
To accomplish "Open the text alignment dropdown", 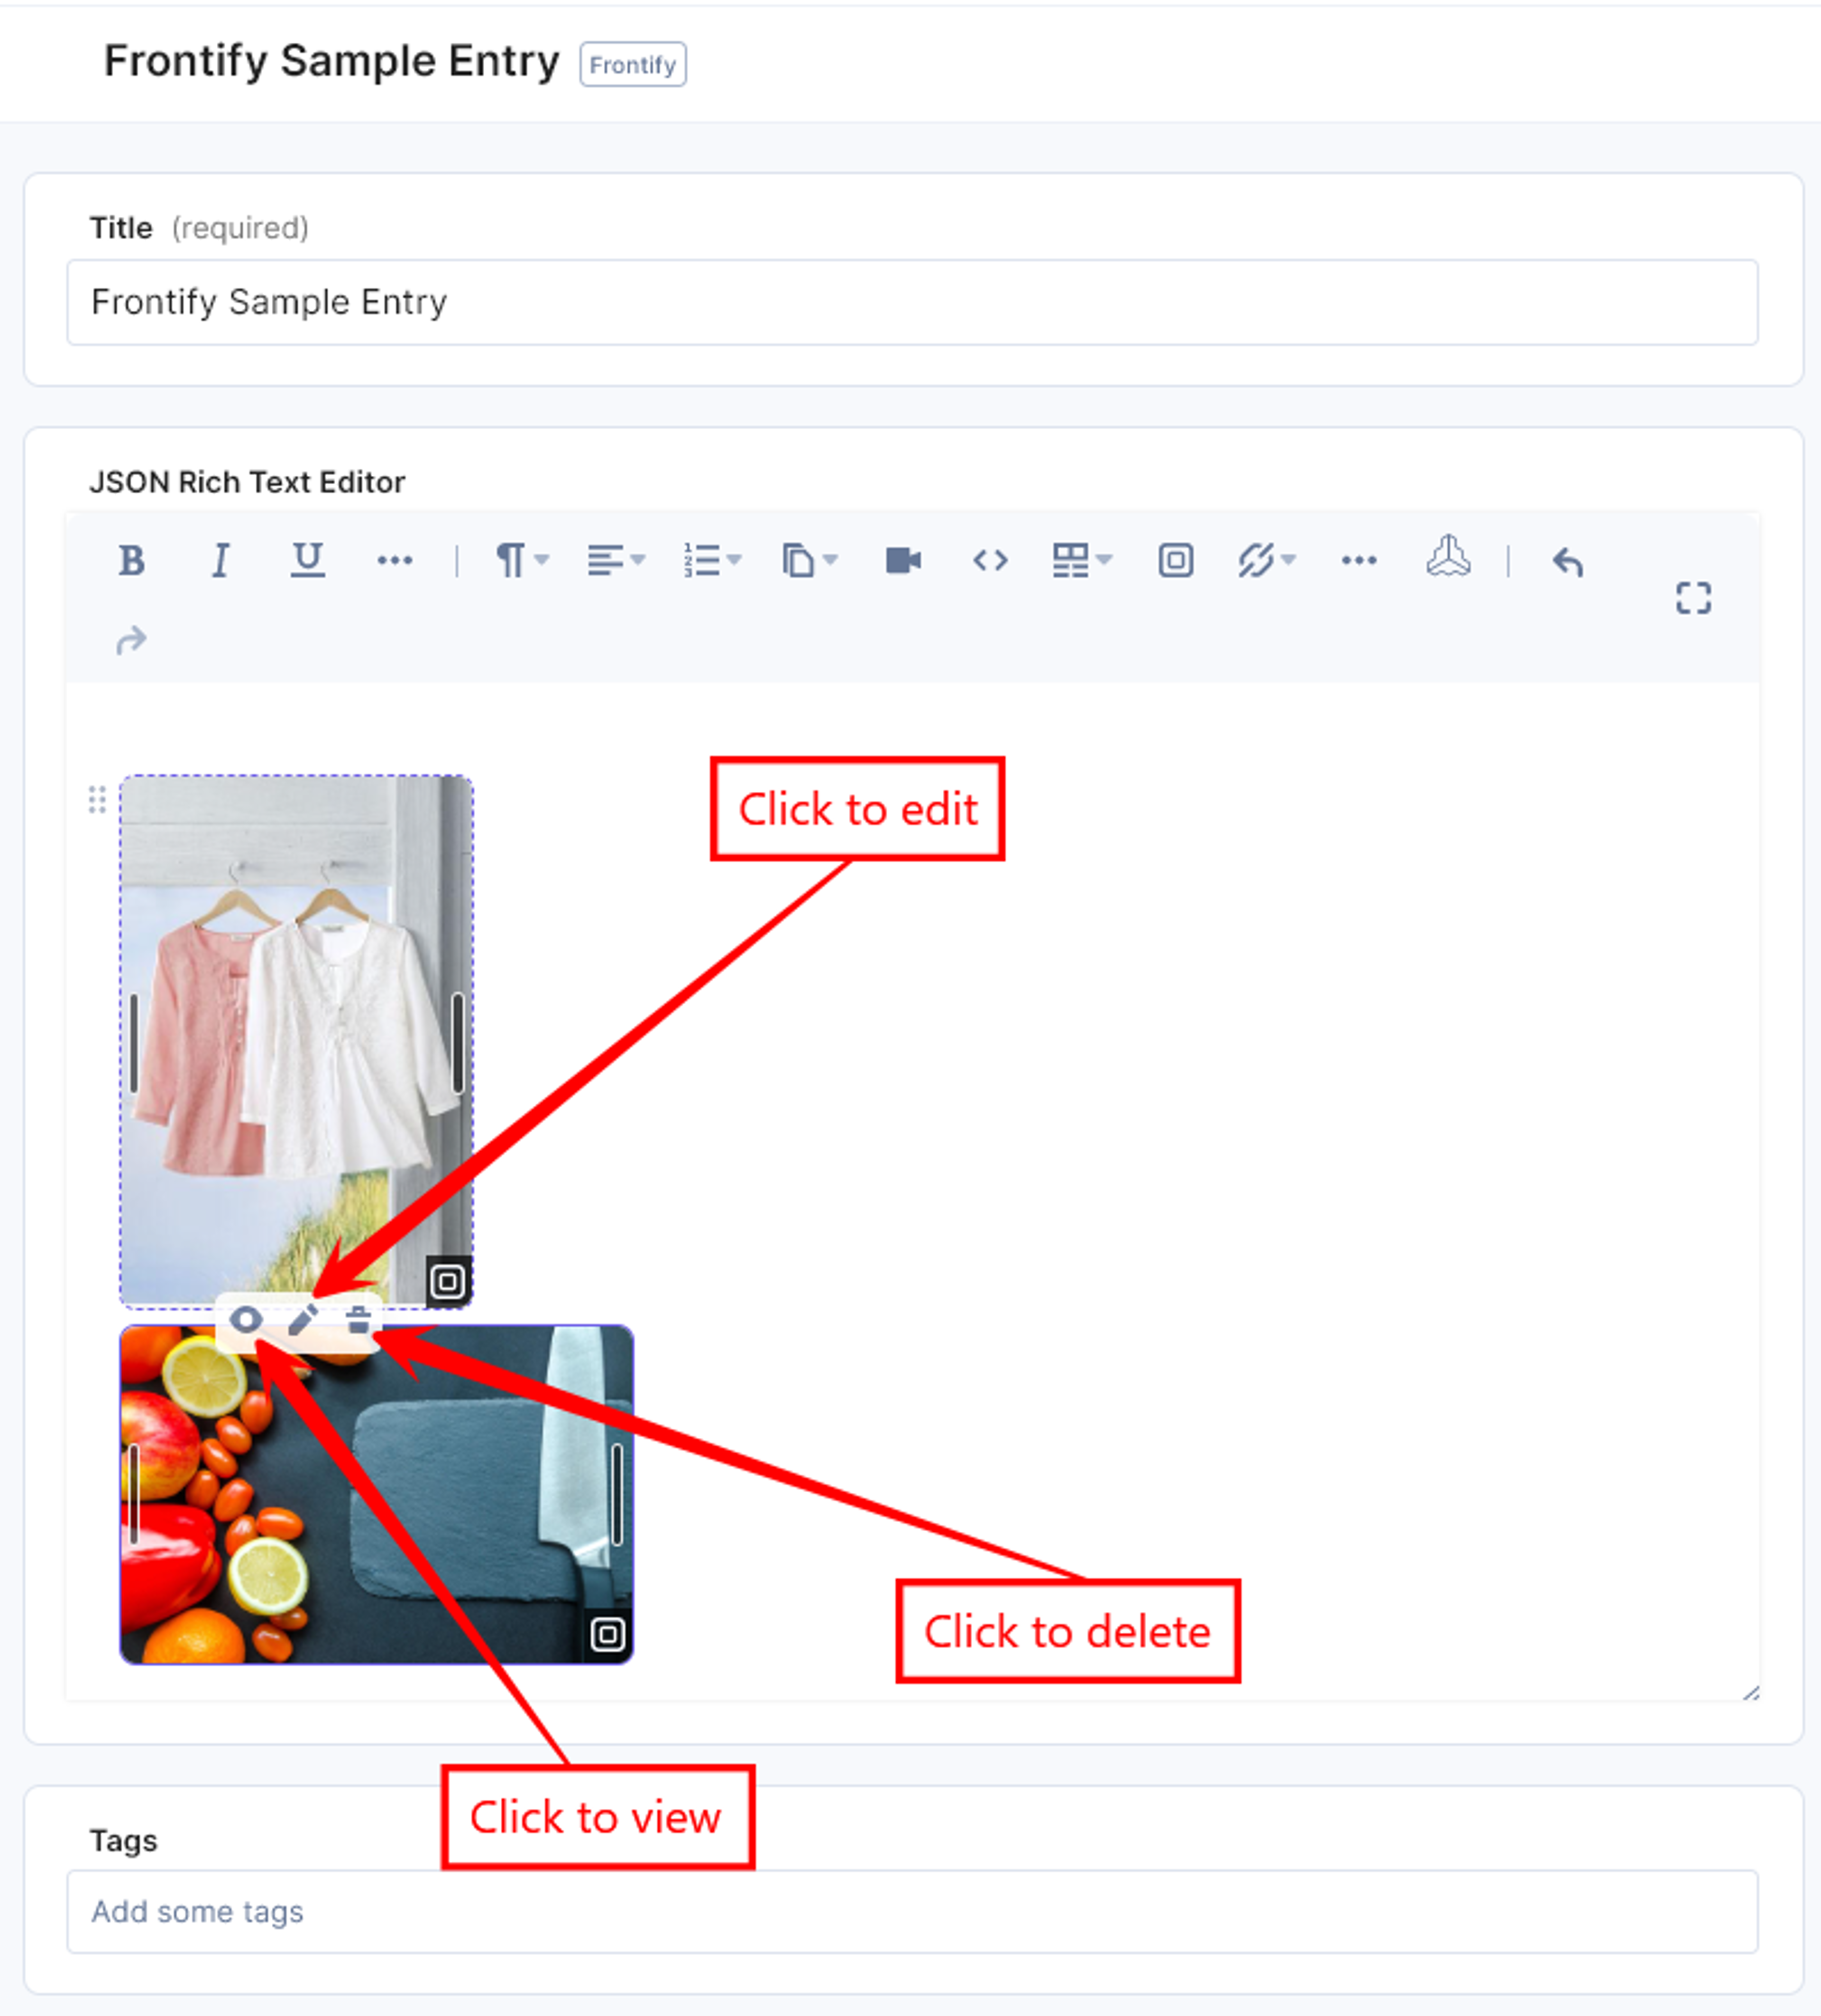I will click(616, 560).
